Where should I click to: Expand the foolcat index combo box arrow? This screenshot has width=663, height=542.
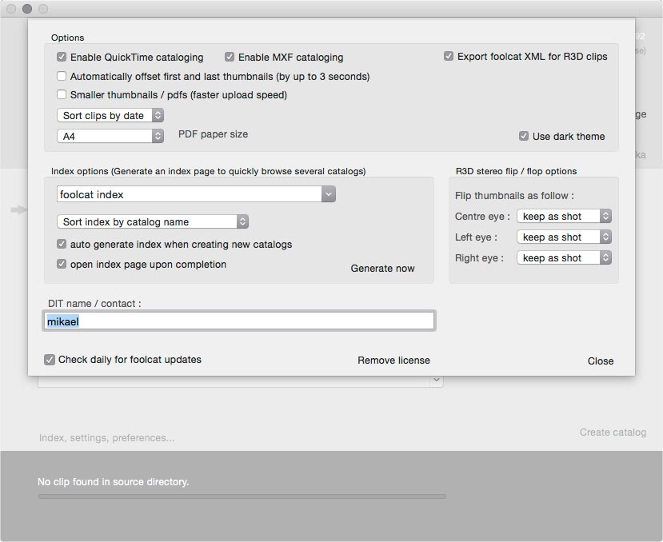[x=329, y=194]
